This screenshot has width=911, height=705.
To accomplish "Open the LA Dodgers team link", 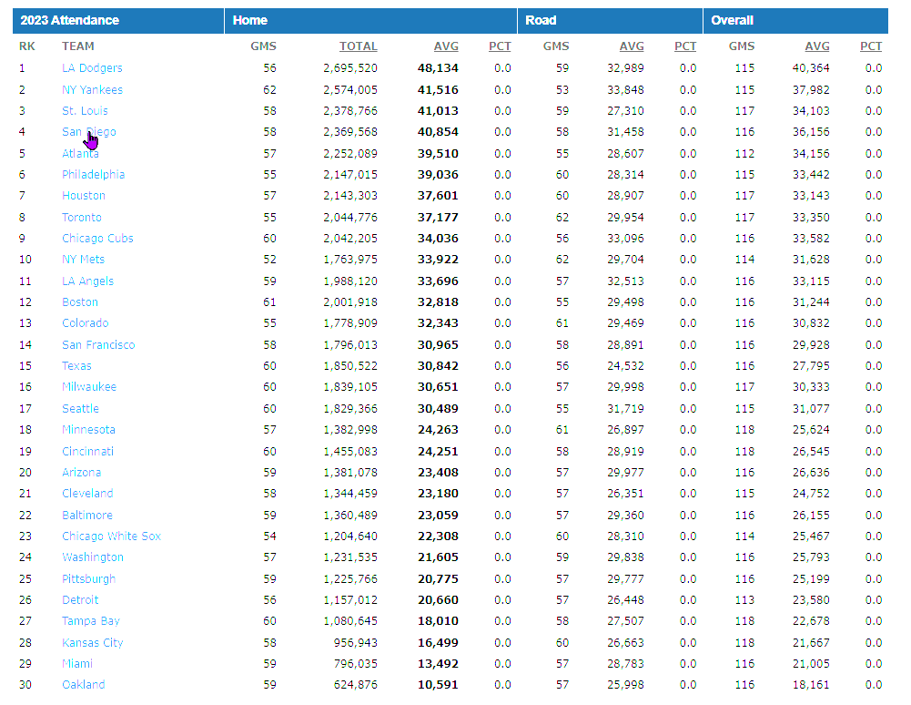I will [x=92, y=68].
